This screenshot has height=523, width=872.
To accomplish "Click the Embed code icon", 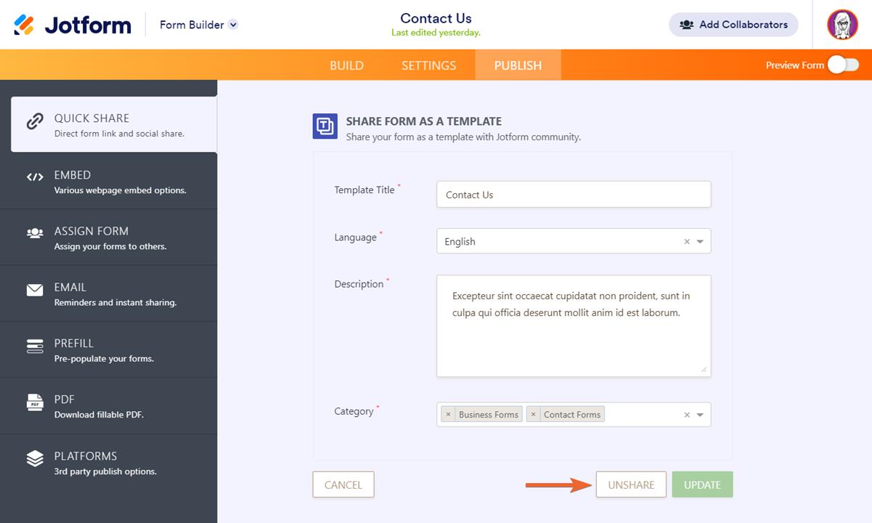I will [x=35, y=177].
